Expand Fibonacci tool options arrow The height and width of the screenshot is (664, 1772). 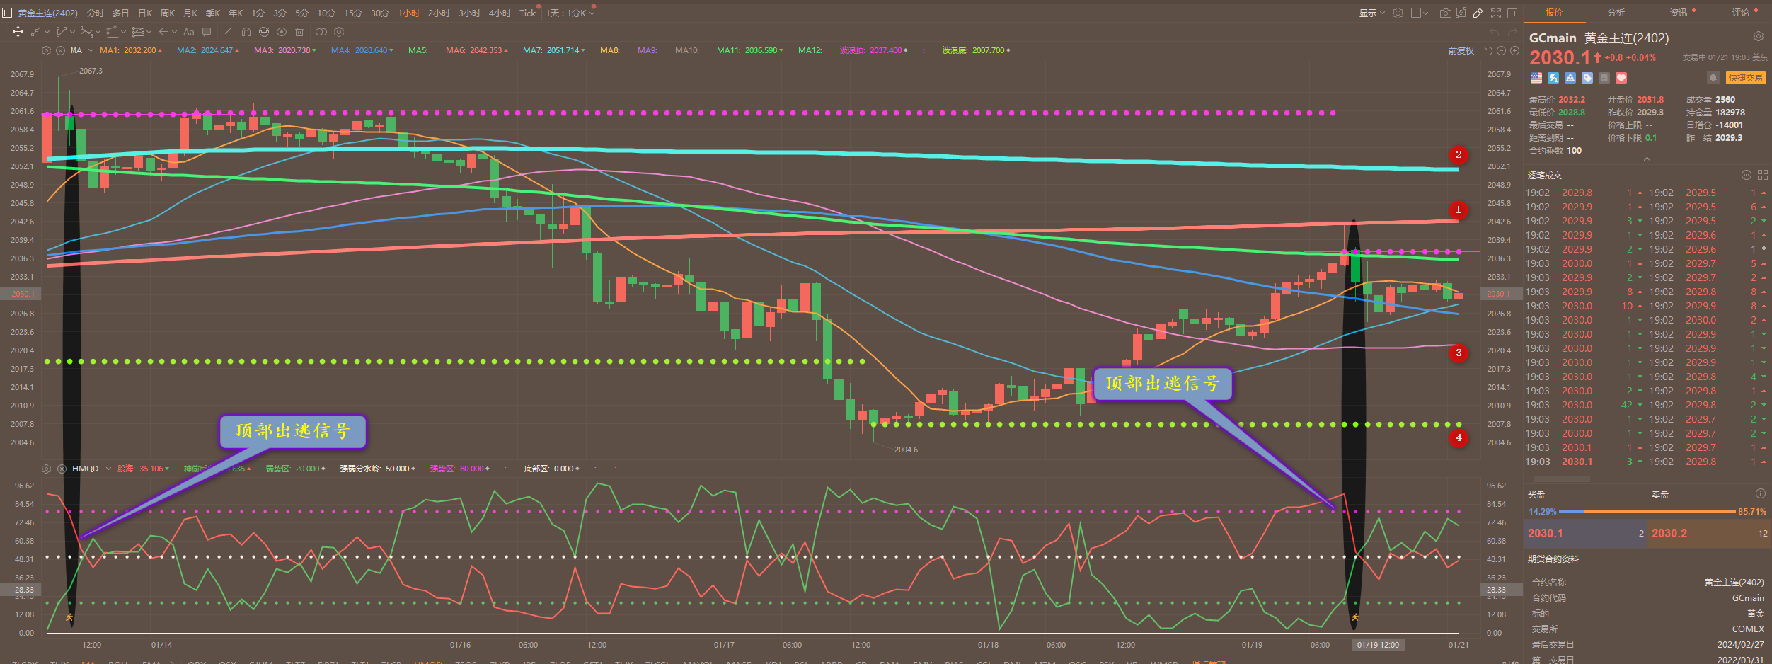[149, 32]
